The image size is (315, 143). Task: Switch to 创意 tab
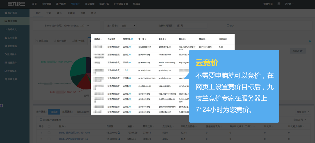click(83, 13)
